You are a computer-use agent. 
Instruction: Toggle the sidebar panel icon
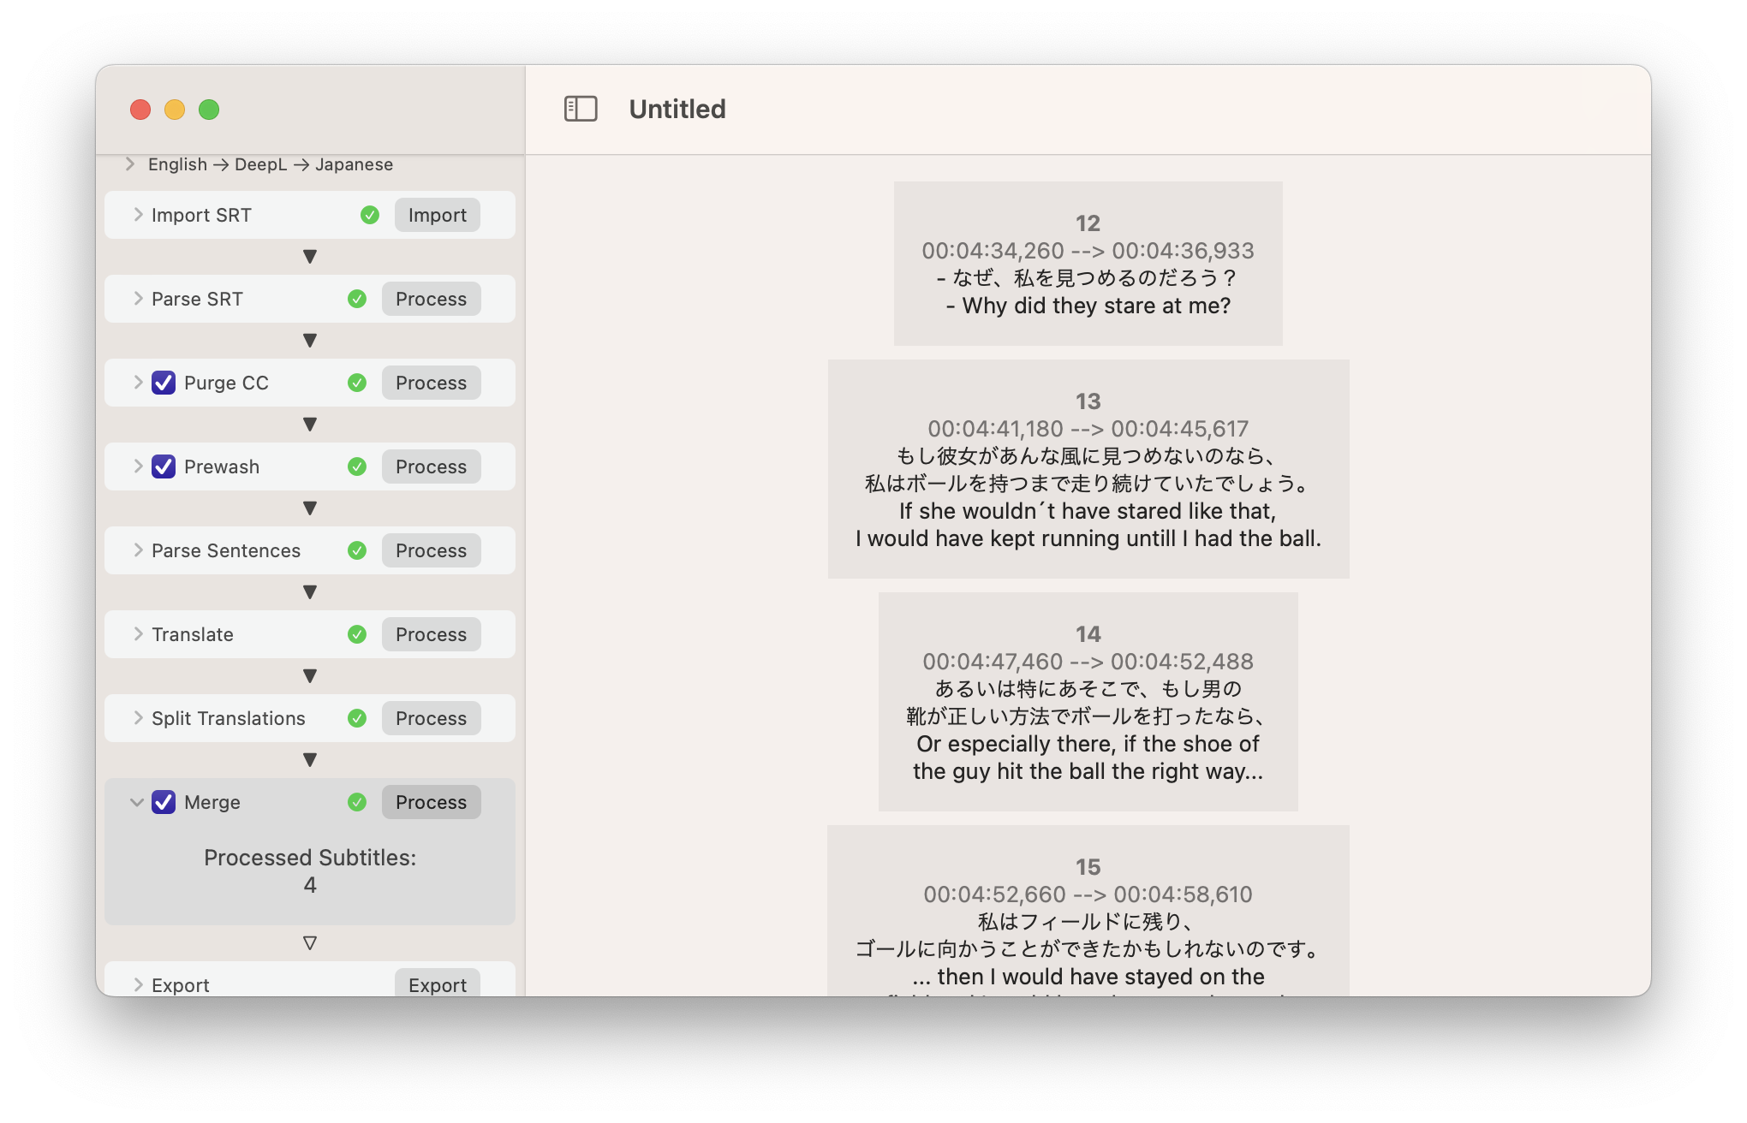point(581,109)
